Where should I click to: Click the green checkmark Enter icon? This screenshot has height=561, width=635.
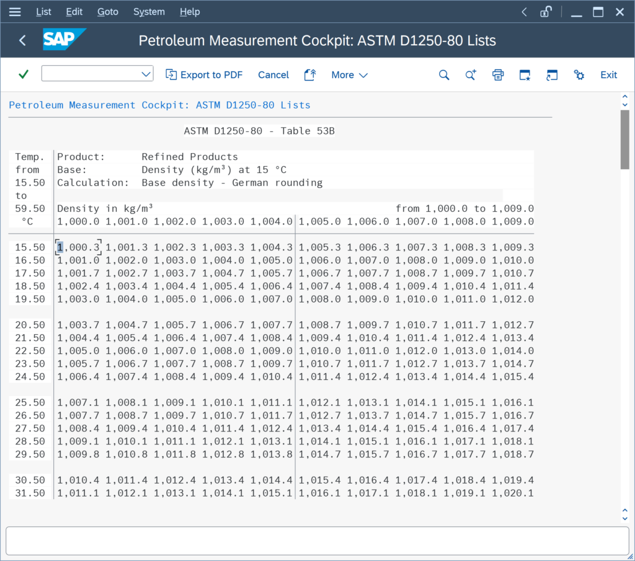click(24, 74)
